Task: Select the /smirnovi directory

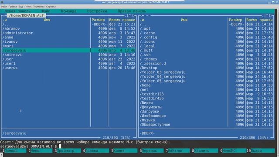Action: 12,55
